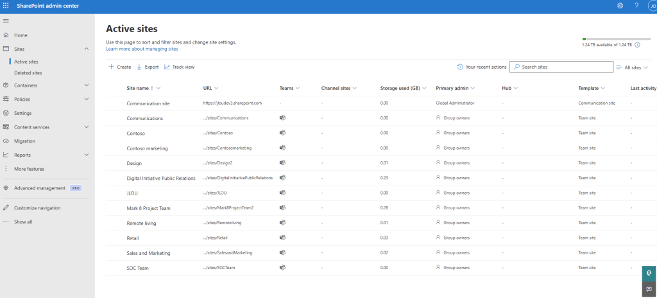
Task: Go to Deleted sites in navigation
Action: 28,73
